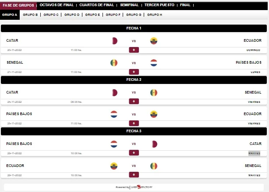Click Países Bajos flag in Fecha 2 match

[x=114, y=114]
